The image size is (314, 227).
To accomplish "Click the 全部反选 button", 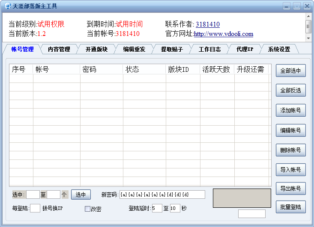I will point(291,90).
